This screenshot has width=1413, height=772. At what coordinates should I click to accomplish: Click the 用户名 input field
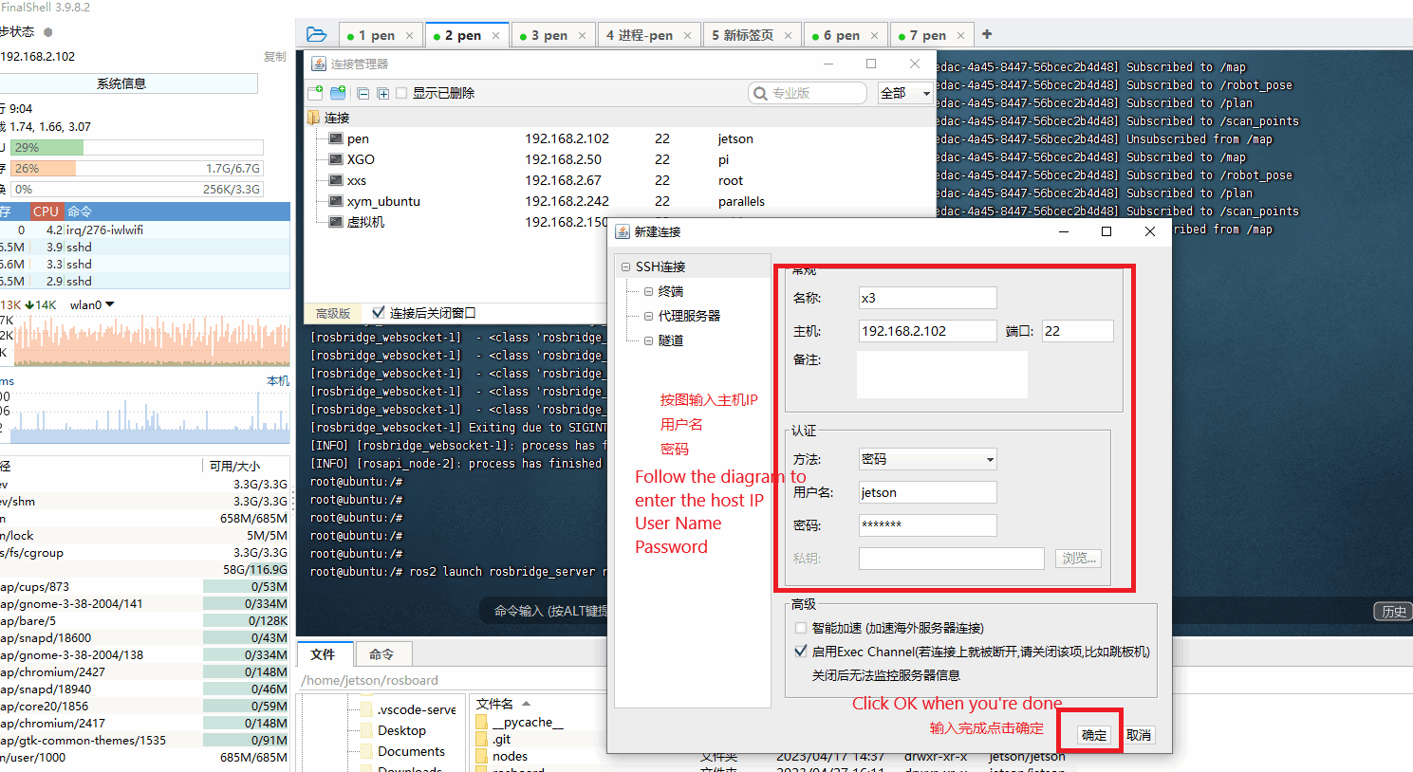click(x=927, y=492)
